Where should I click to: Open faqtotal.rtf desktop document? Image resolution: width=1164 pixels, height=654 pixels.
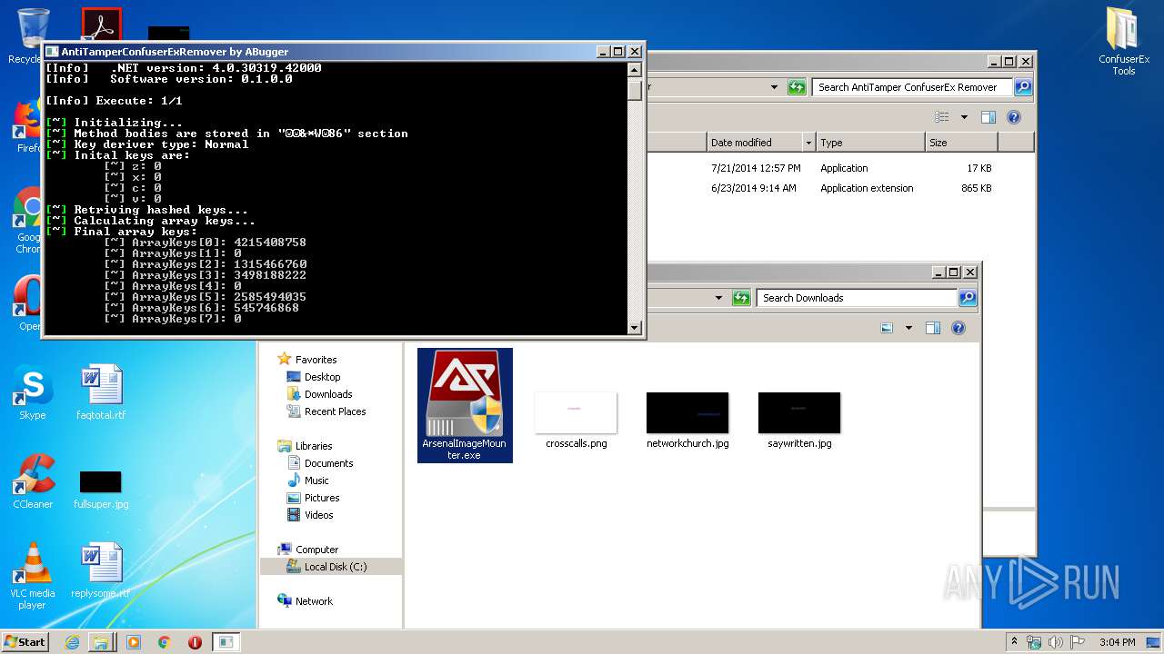(101, 392)
